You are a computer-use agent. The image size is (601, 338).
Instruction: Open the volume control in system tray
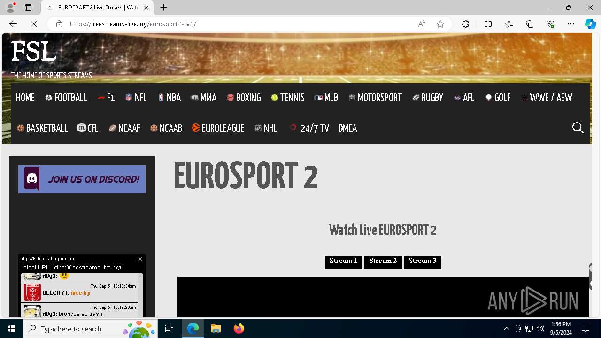540,329
